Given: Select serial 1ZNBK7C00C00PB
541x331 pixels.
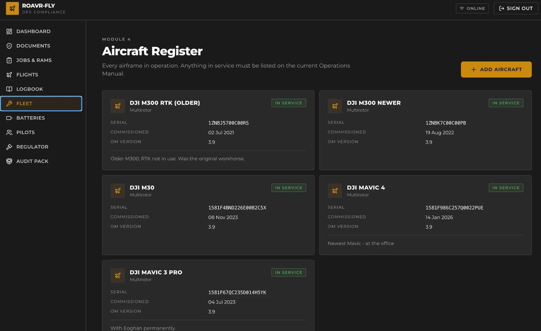Looking at the screenshot, I should click(x=446, y=123).
